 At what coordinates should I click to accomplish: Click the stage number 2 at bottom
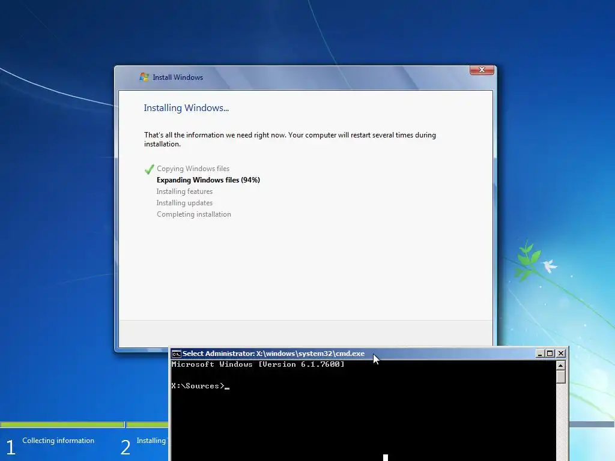tap(125, 447)
